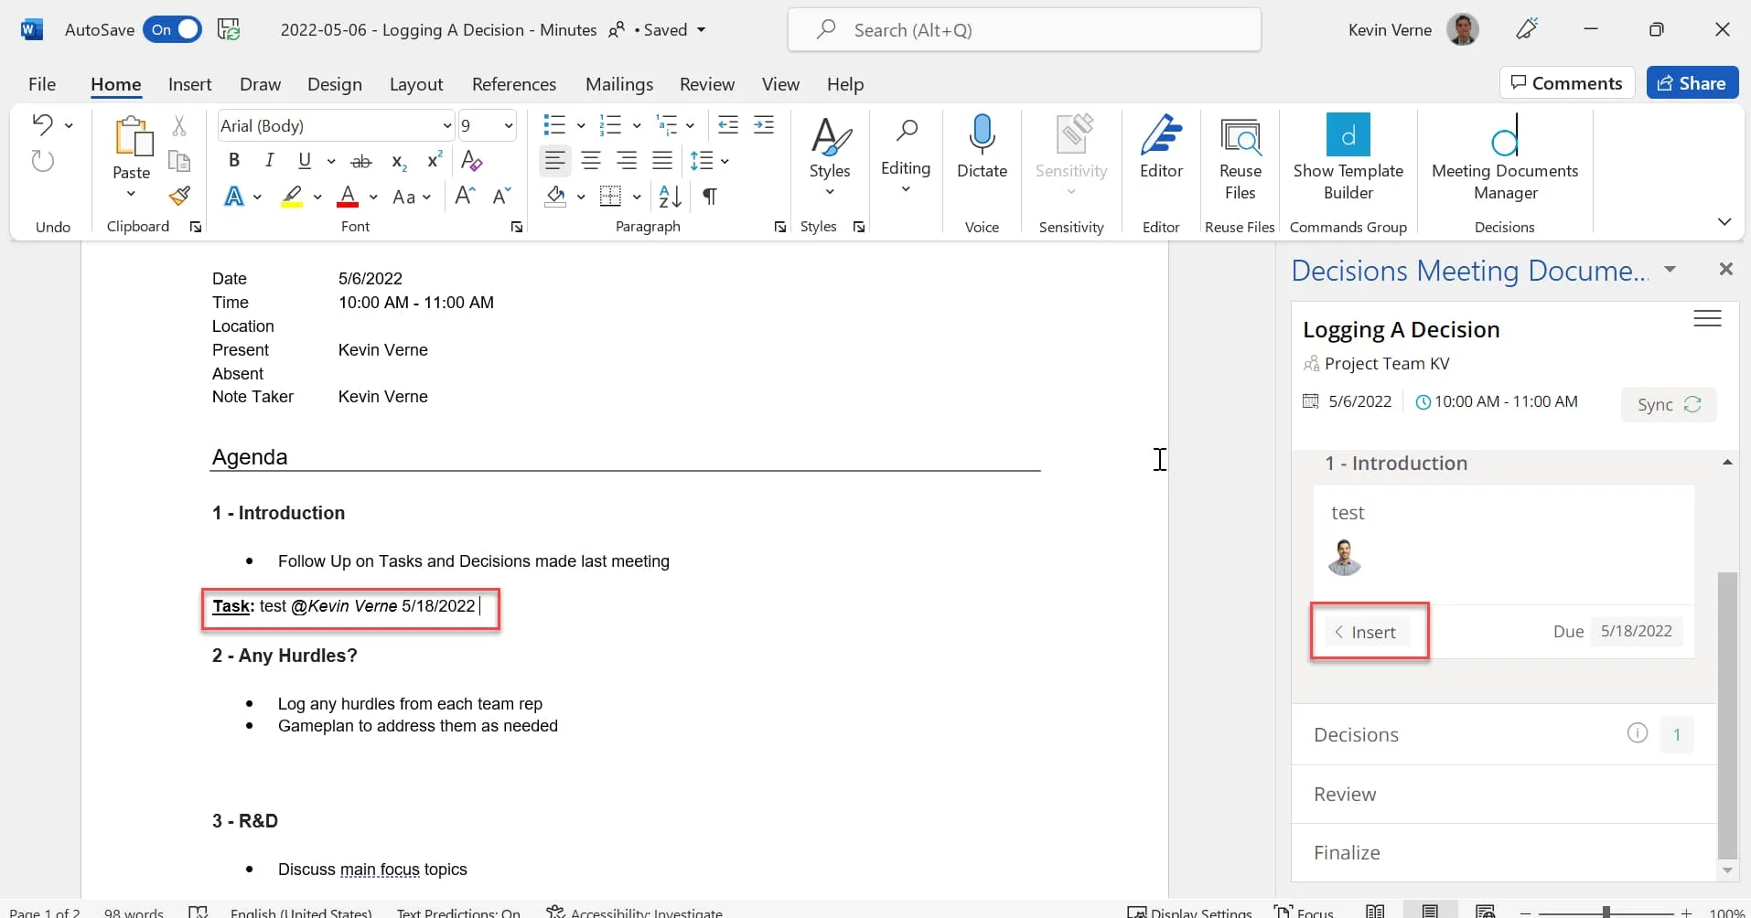This screenshot has height=918, width=1751.
Task: Open the Meeting Documents Manager
Action: point(1504,155)
